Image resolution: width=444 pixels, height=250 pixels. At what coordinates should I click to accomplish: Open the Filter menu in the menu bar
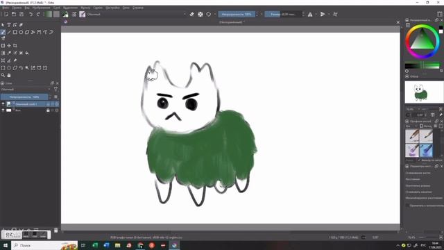tap(85, 8)
